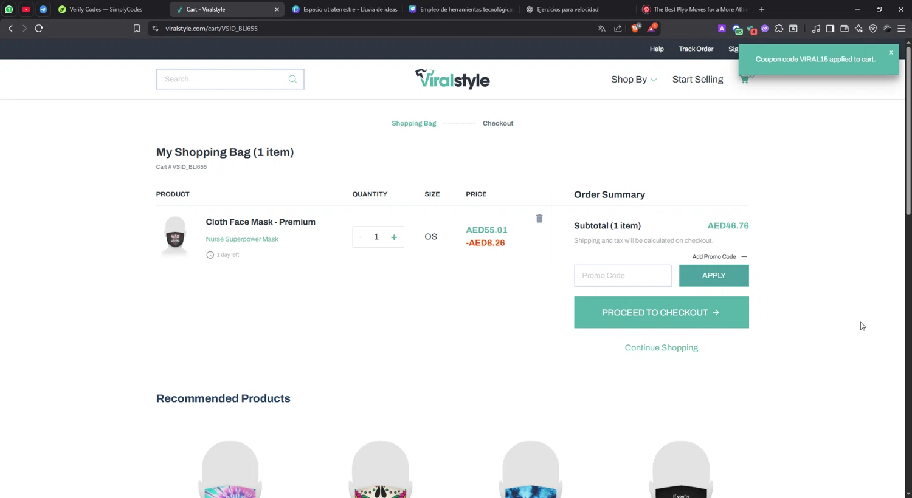Click the discount -AED8.26 text
The height and width of the screenshot is (498, 912).
485,243
